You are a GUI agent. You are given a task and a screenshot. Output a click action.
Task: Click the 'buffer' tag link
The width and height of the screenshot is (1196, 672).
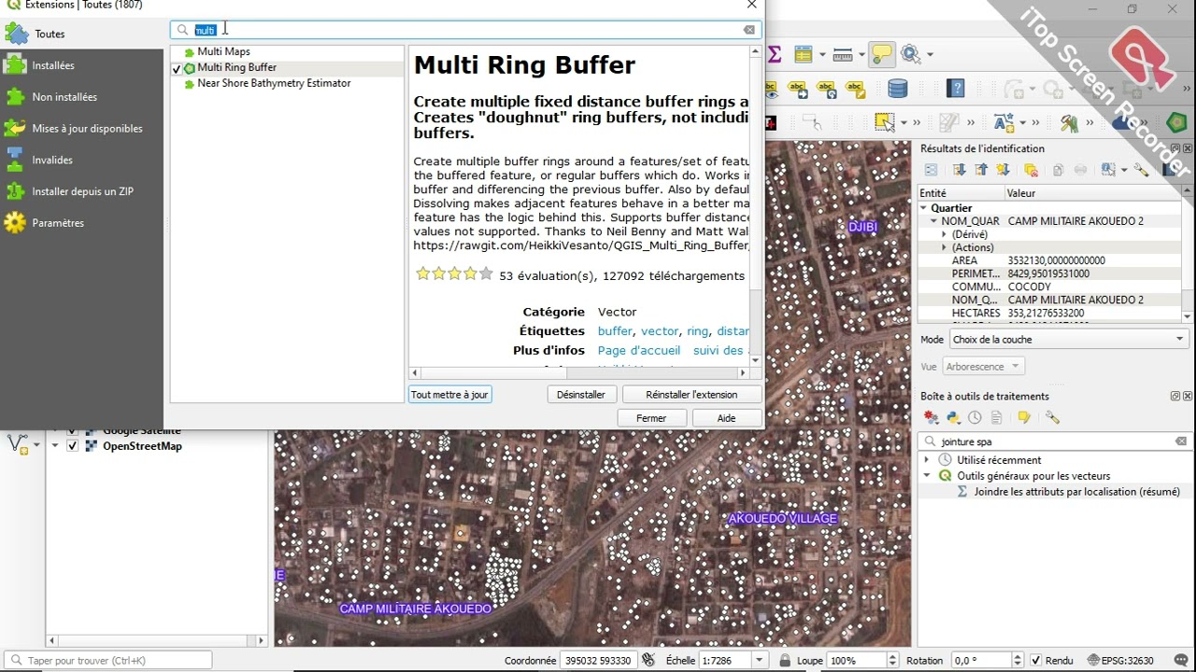coord(615,331)
